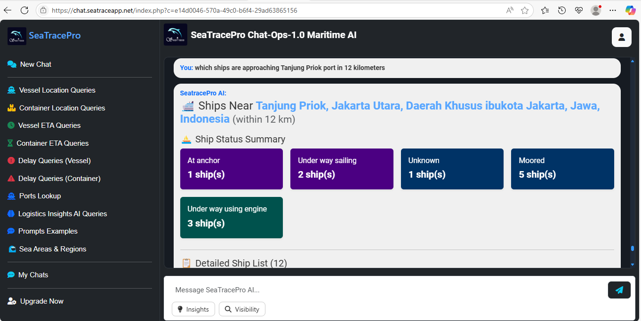Open Delay Queries (Container)
This screenshot has height=321, width=641.
point(54,179)
